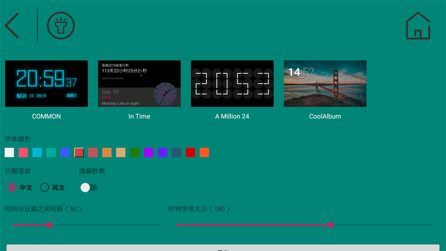Choose the CoolAlbum clock theme thumbnail
Screen dimensions: 446x251
click(x=325, y=84)
